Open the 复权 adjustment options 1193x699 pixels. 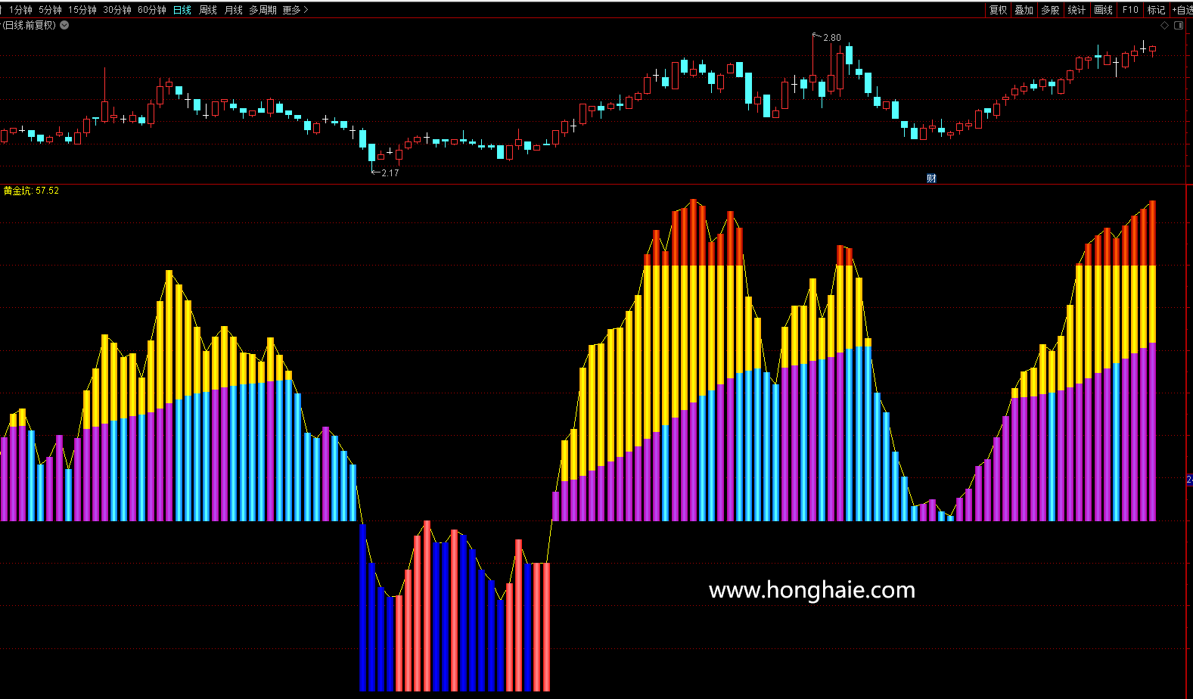click(999, 10)
